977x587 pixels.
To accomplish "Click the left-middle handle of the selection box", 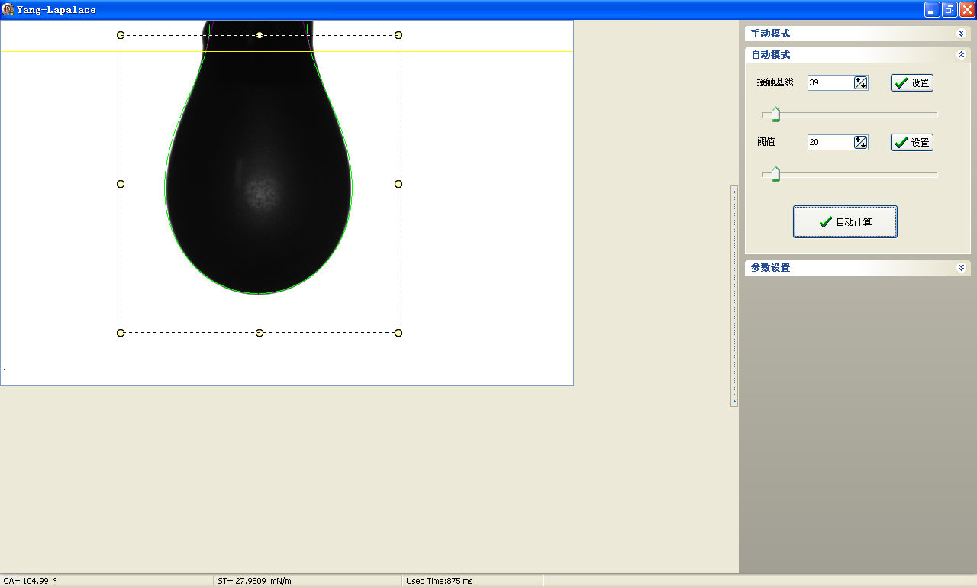I will [121, 184].
